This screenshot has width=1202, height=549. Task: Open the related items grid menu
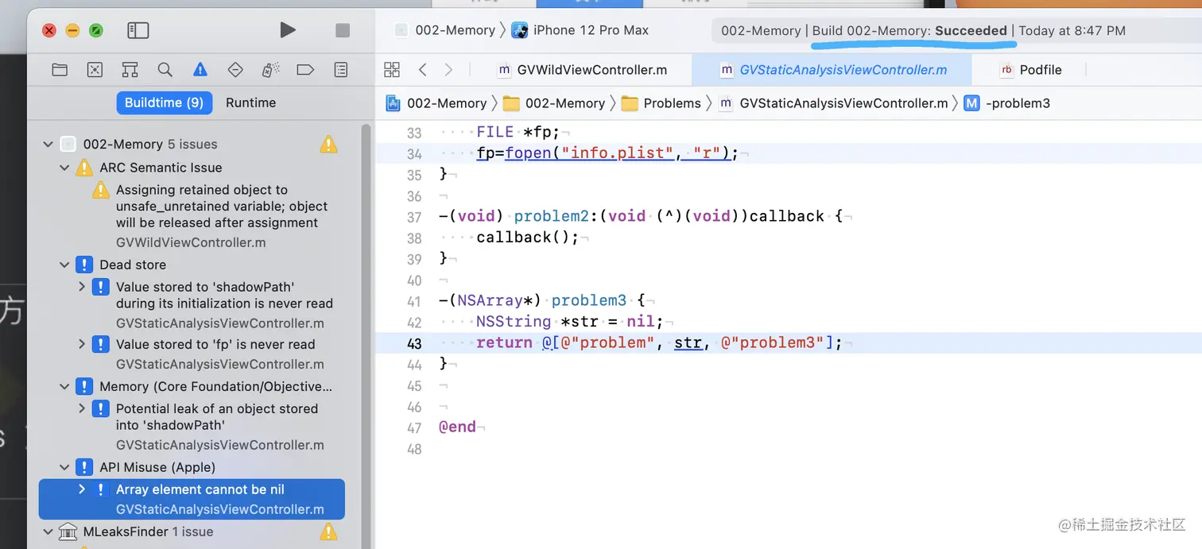click(391, 70)
